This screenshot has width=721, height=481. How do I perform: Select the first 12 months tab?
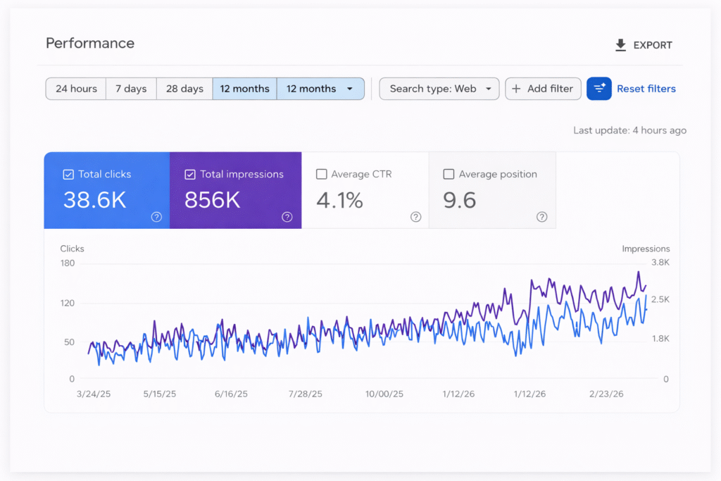pyautogui.click(x=244, y=89)
